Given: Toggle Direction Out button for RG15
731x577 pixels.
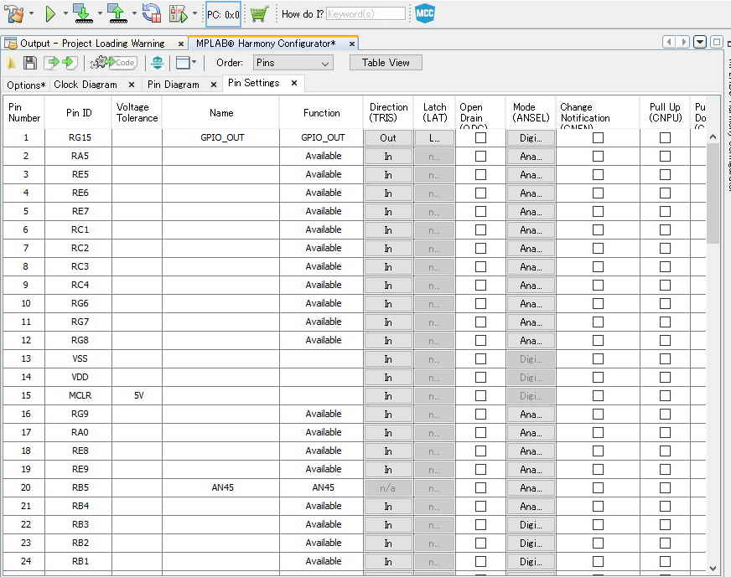Looking at the screenshot, I should [x=388, y=138].
